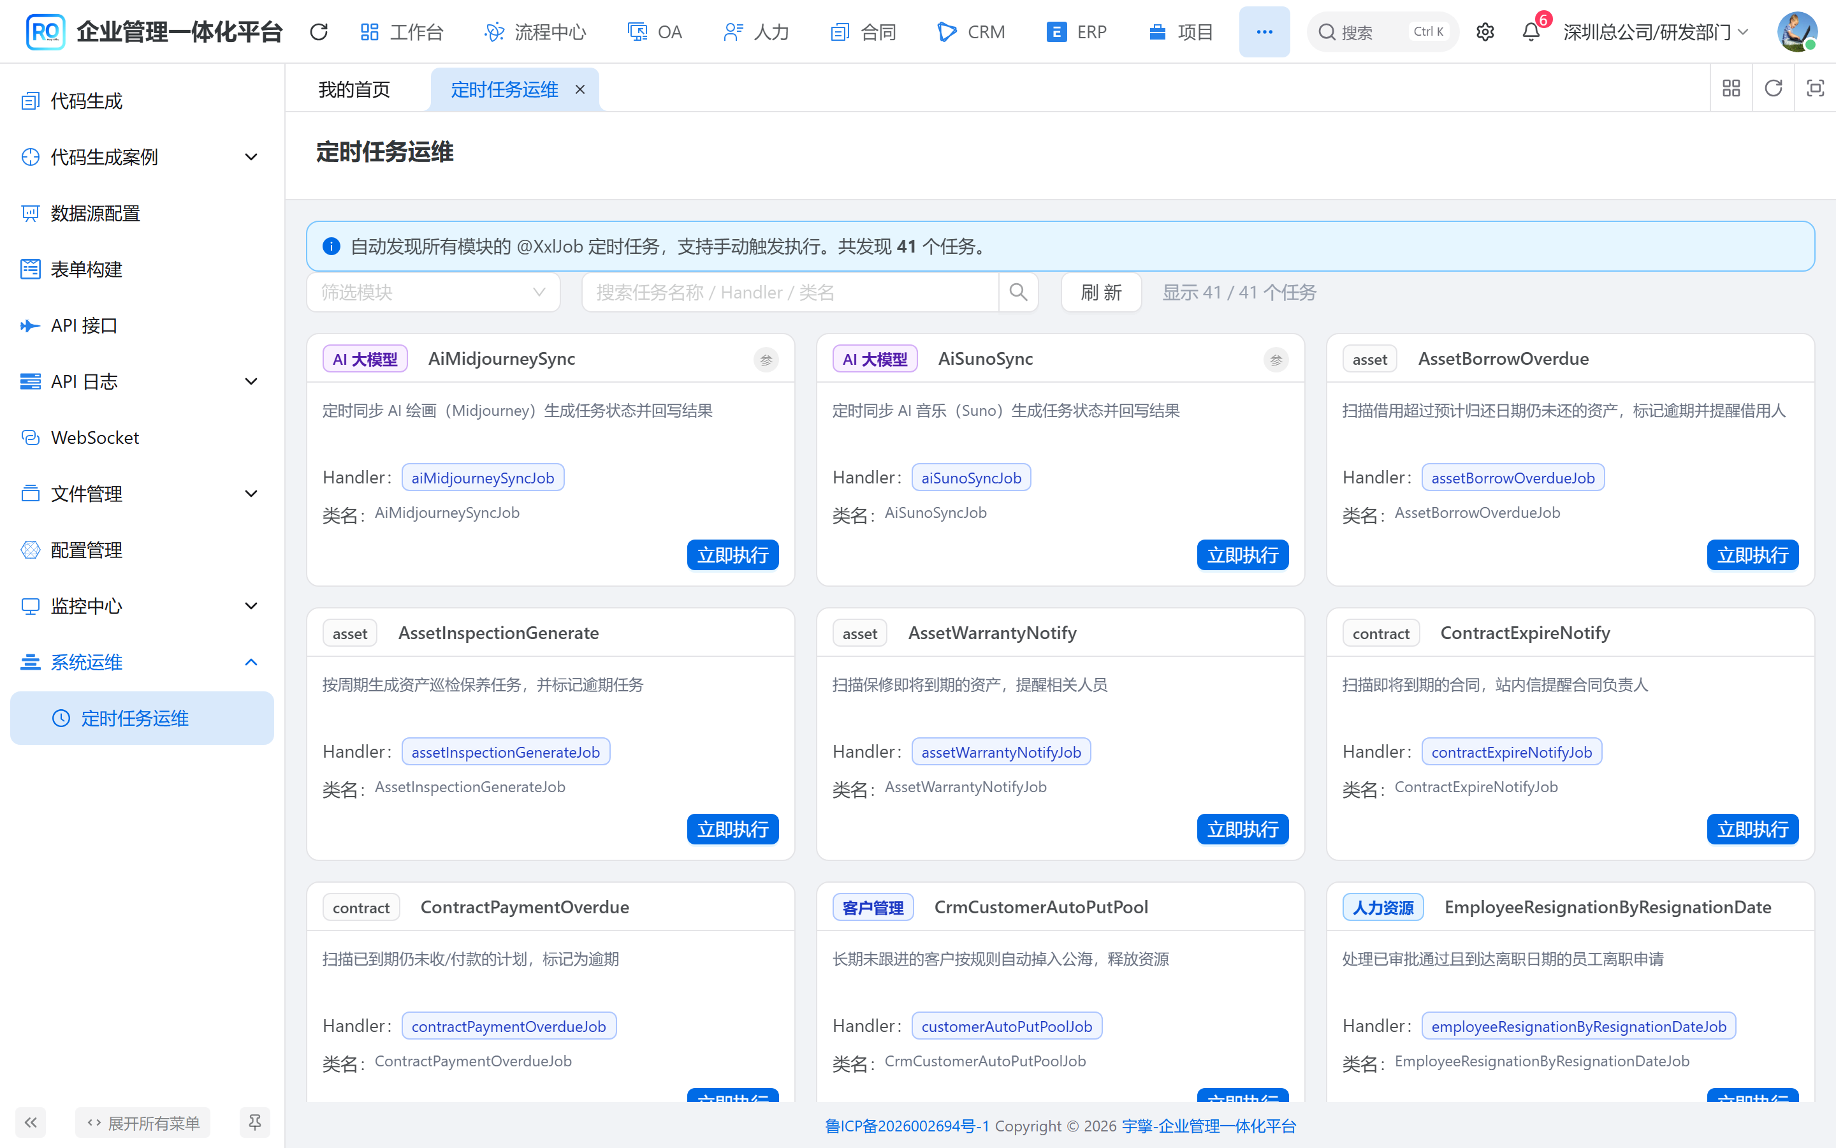Collapse the sidebar with the double-arrow icon
This screenshot has height=1148, width=1836.
click(31, 1122)
